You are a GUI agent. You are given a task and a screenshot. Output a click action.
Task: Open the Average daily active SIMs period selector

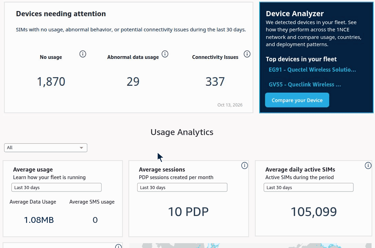point(308,187)
